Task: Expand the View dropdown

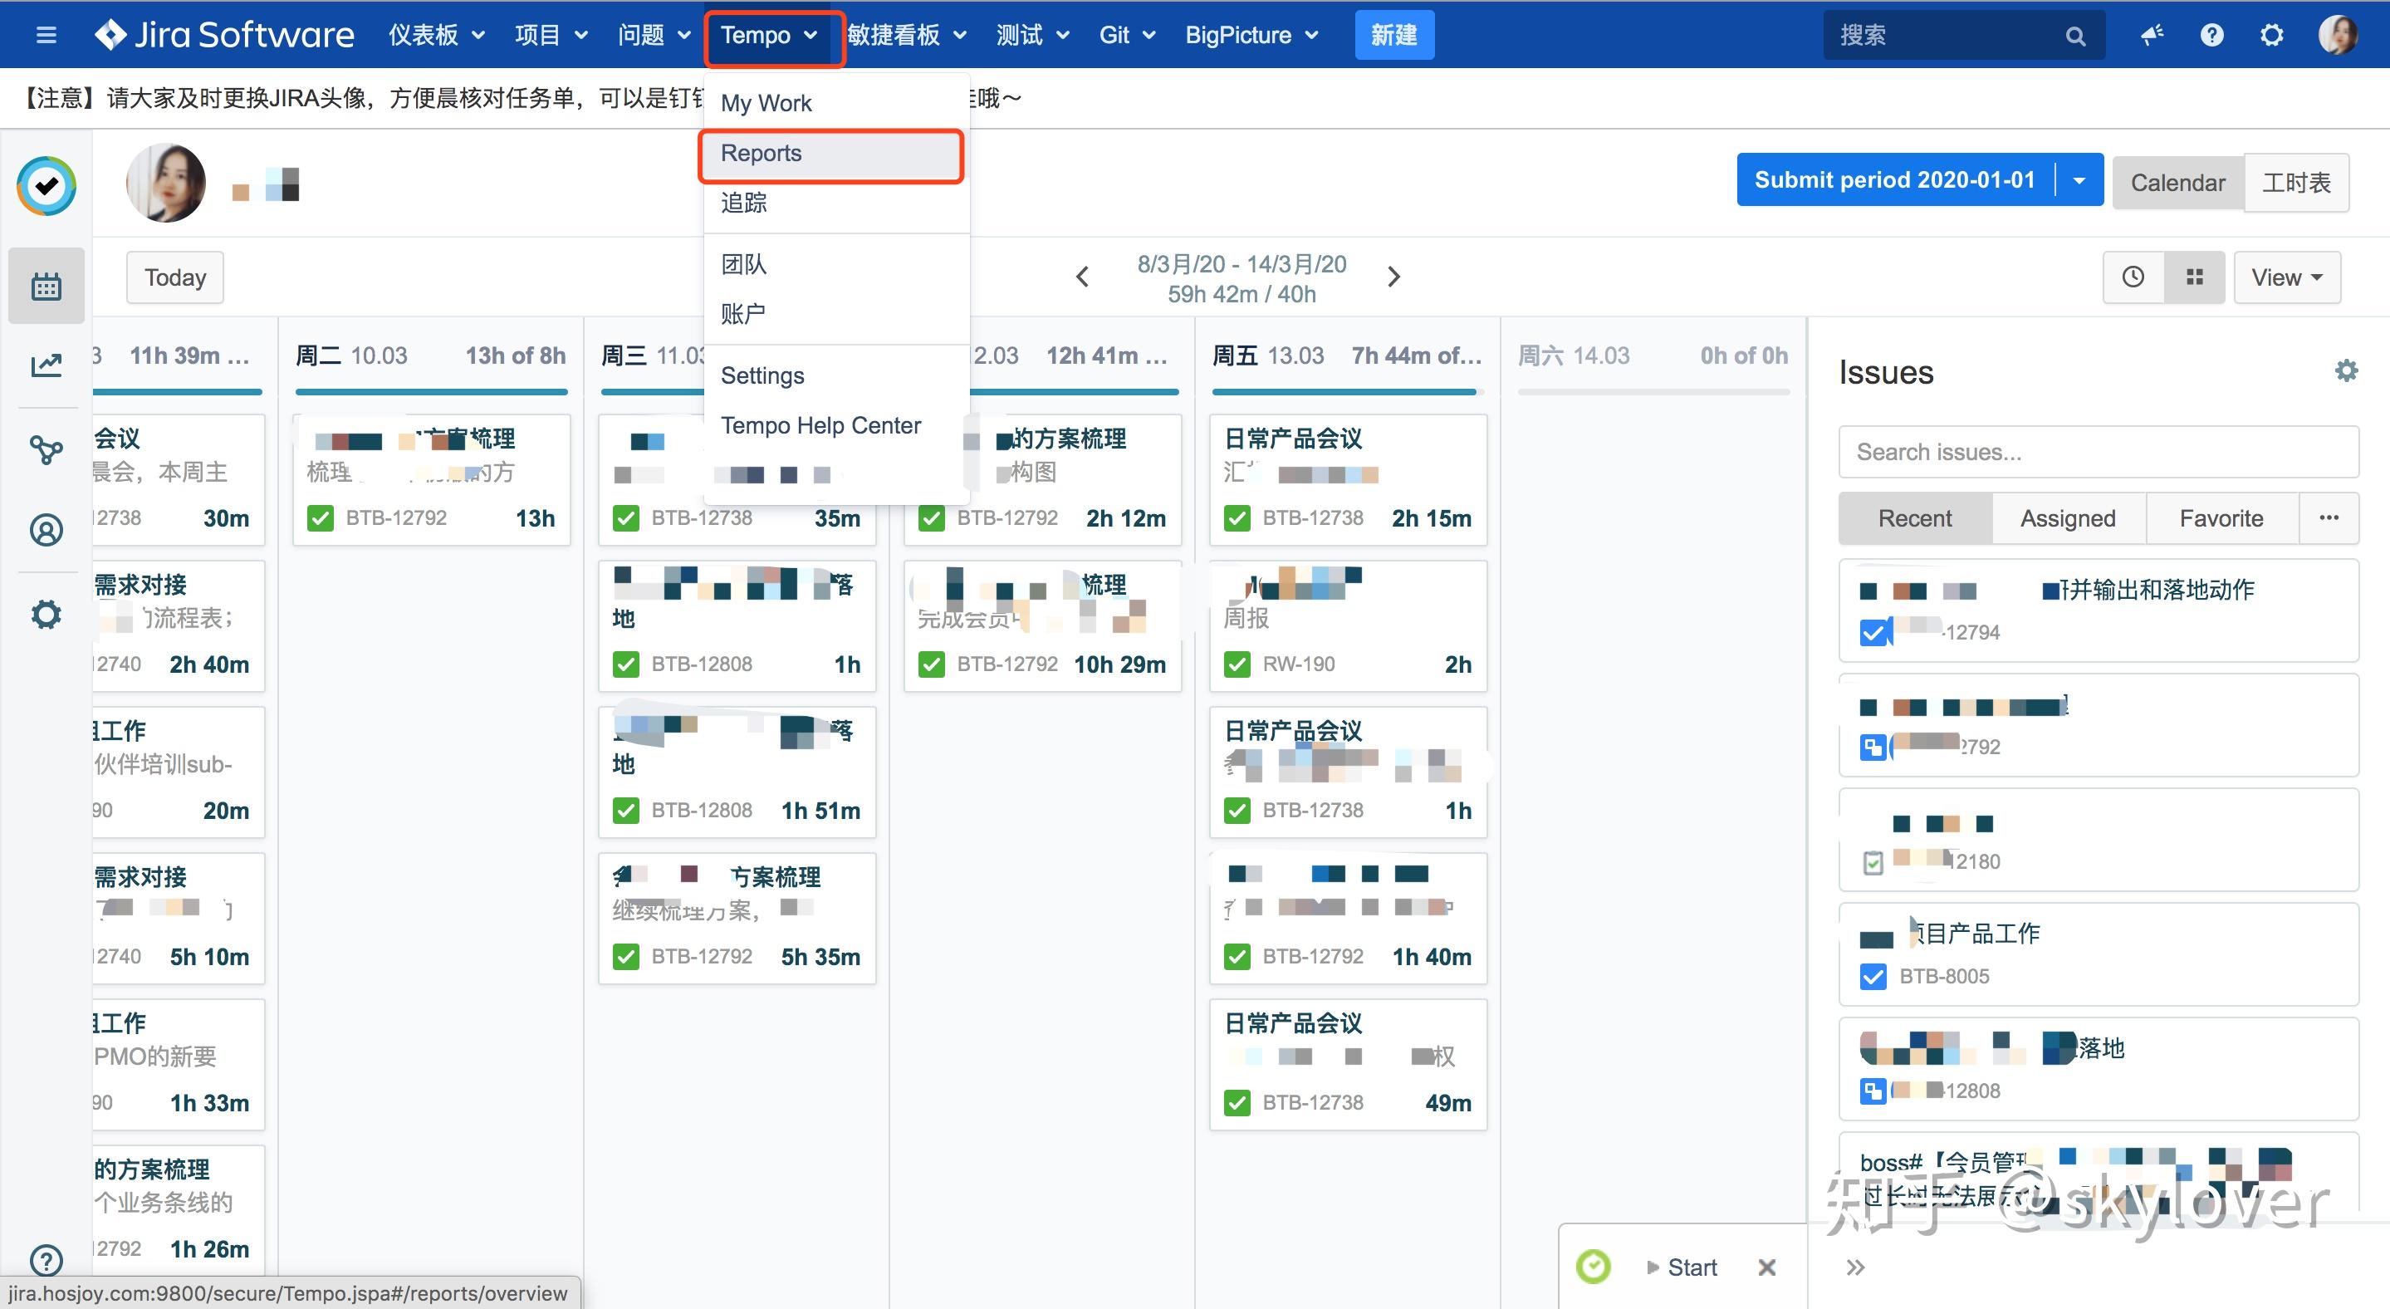Action: point(2286,277)
